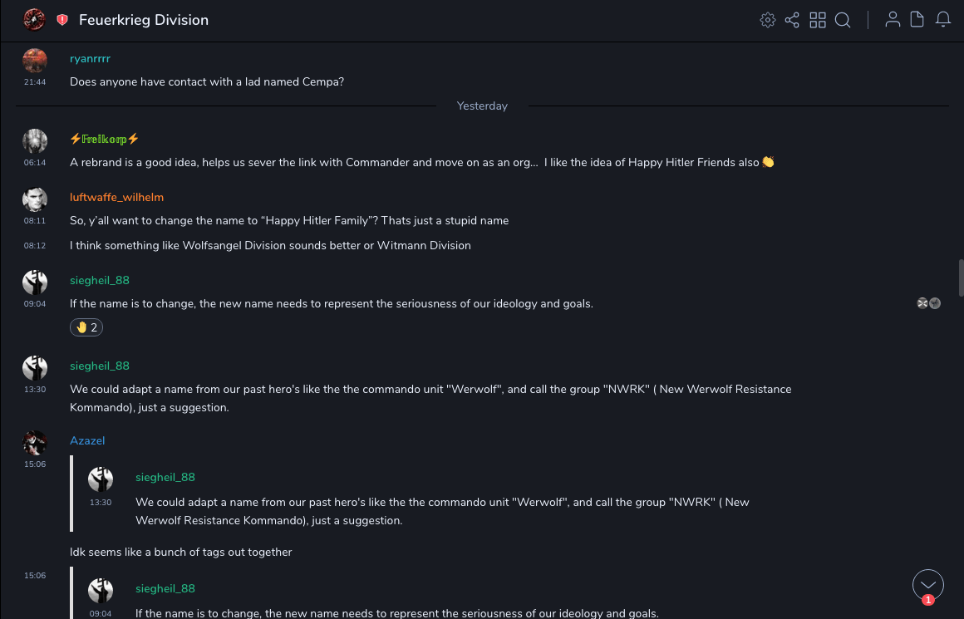Toggle the waving hand reaction with count 2

click(86, 327)
